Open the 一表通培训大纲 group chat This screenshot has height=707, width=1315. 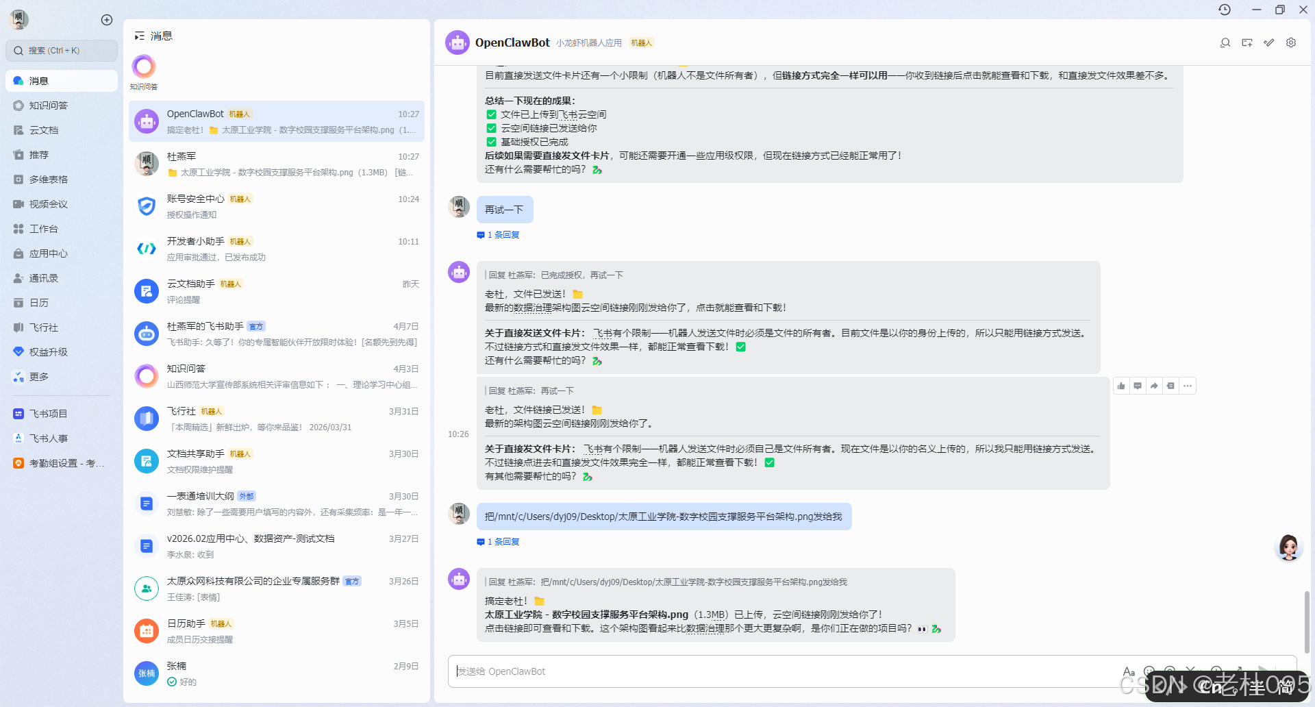click(277, 504)
